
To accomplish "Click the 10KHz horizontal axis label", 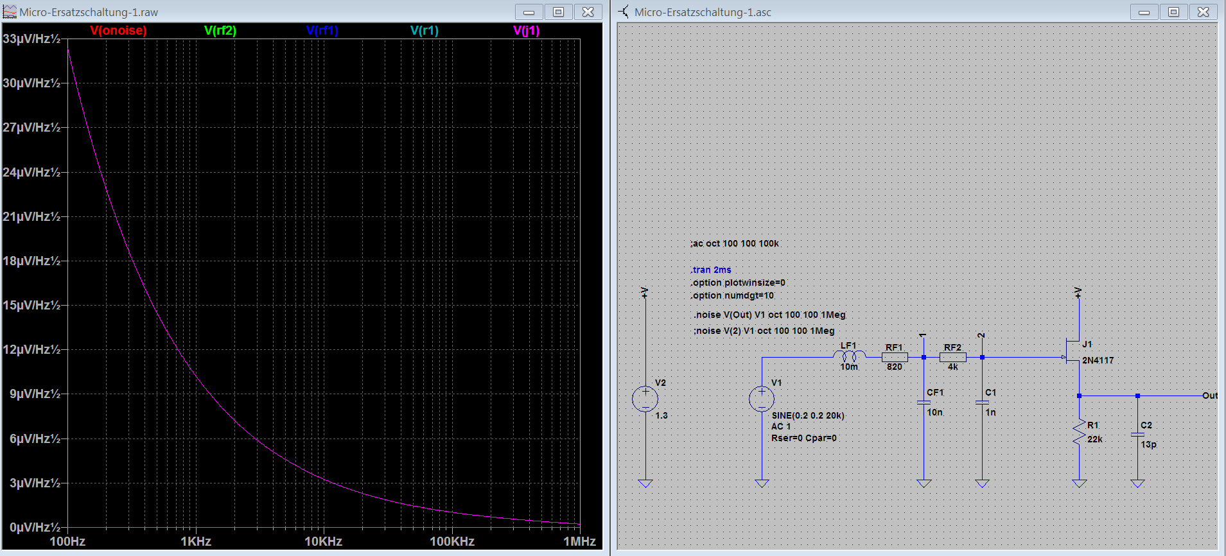I will [323, 541].
